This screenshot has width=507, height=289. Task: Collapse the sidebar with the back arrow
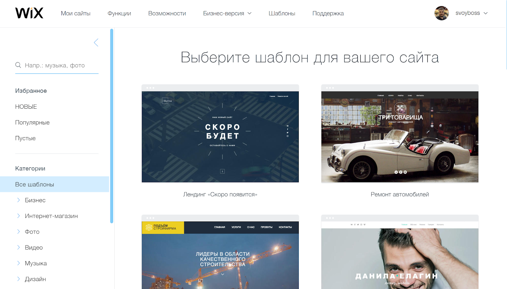(x=96, y=42)
